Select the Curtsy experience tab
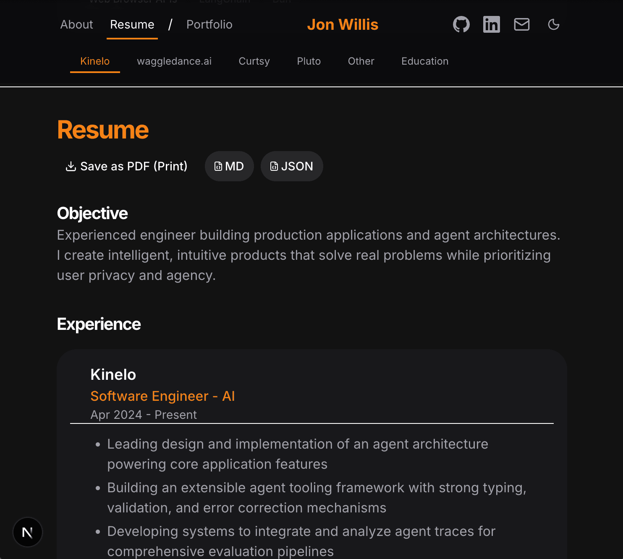This screenshot has width=623, height=559. tap(254, 61)
